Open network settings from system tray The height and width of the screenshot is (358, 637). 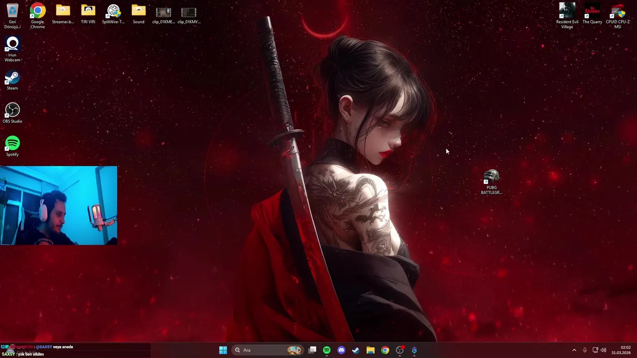(x=595, y=350)
